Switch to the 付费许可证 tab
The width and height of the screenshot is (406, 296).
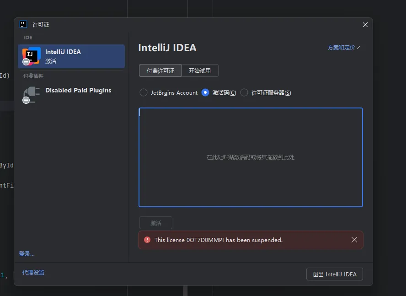pyautogui.click(x=160, y=70)
